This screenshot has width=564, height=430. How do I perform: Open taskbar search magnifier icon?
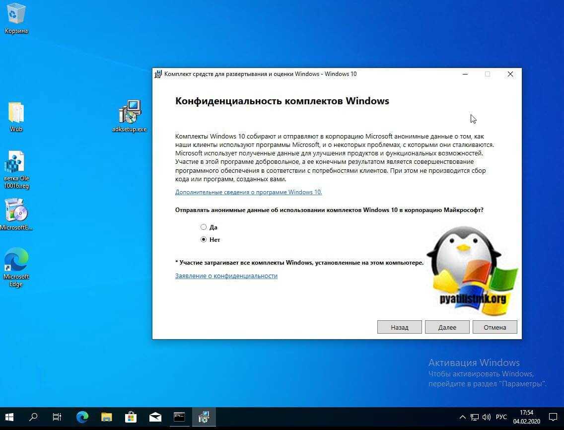tap(33, 417)
